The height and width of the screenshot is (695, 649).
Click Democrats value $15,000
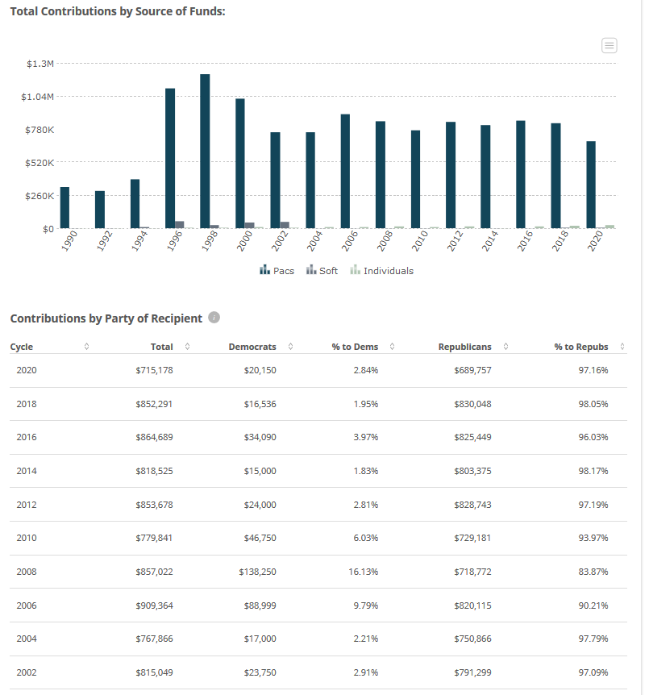click(260, 471)
